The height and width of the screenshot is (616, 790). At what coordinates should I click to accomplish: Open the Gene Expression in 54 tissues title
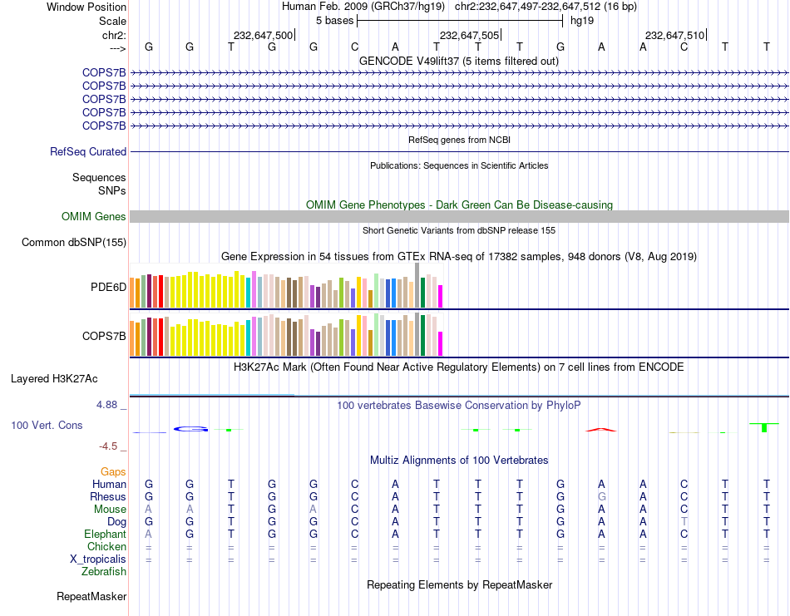tap(459, 256)
